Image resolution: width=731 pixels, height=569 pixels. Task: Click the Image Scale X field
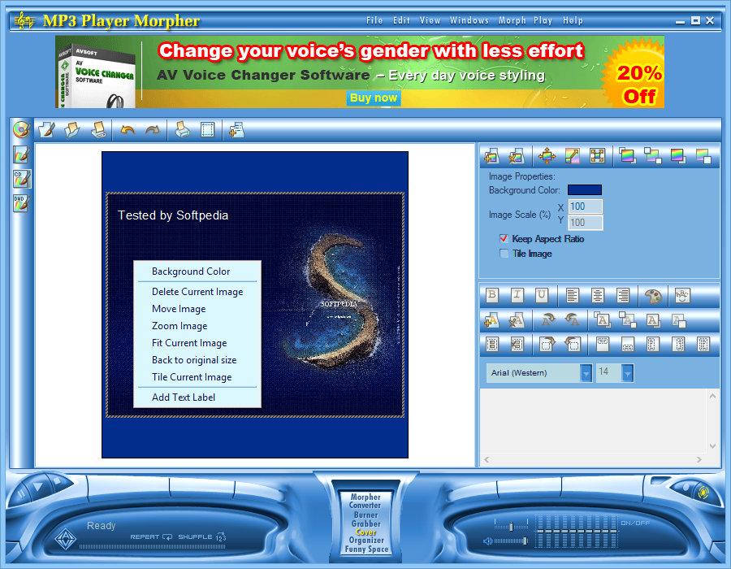tap(586, 206)
